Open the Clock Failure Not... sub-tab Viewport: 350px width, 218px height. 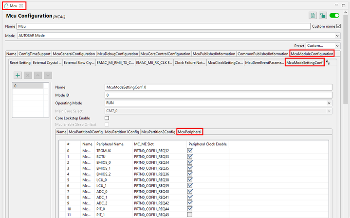pos(190,63)
